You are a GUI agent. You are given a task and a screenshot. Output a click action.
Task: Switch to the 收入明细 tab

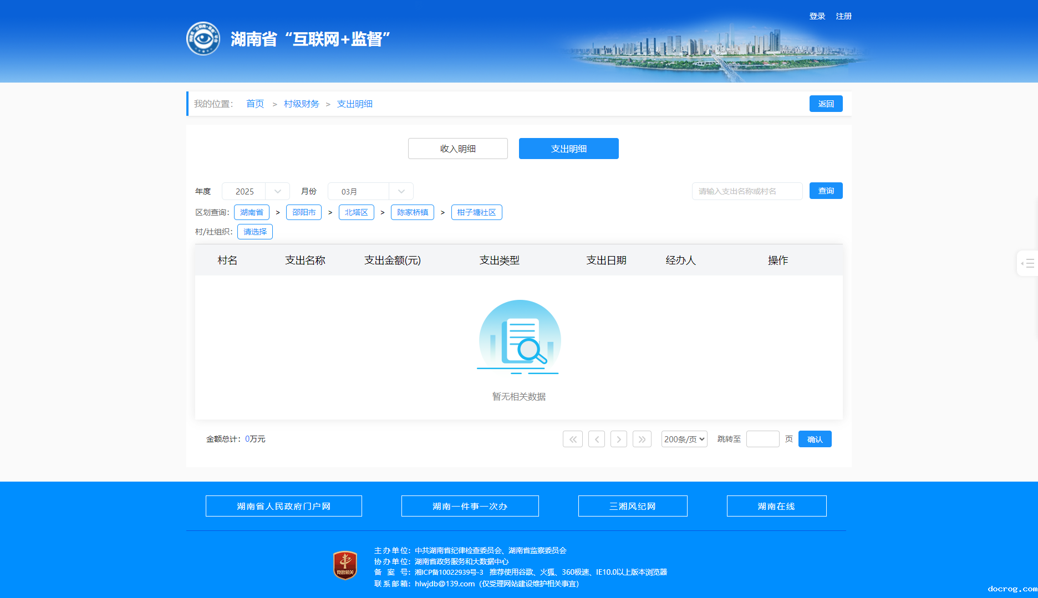pyautogui.click(x=457, y=149)
